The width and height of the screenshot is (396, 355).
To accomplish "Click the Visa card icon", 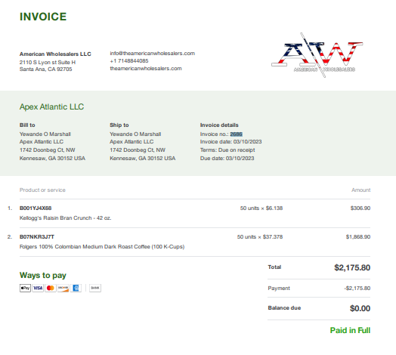I will coord(38,288).
